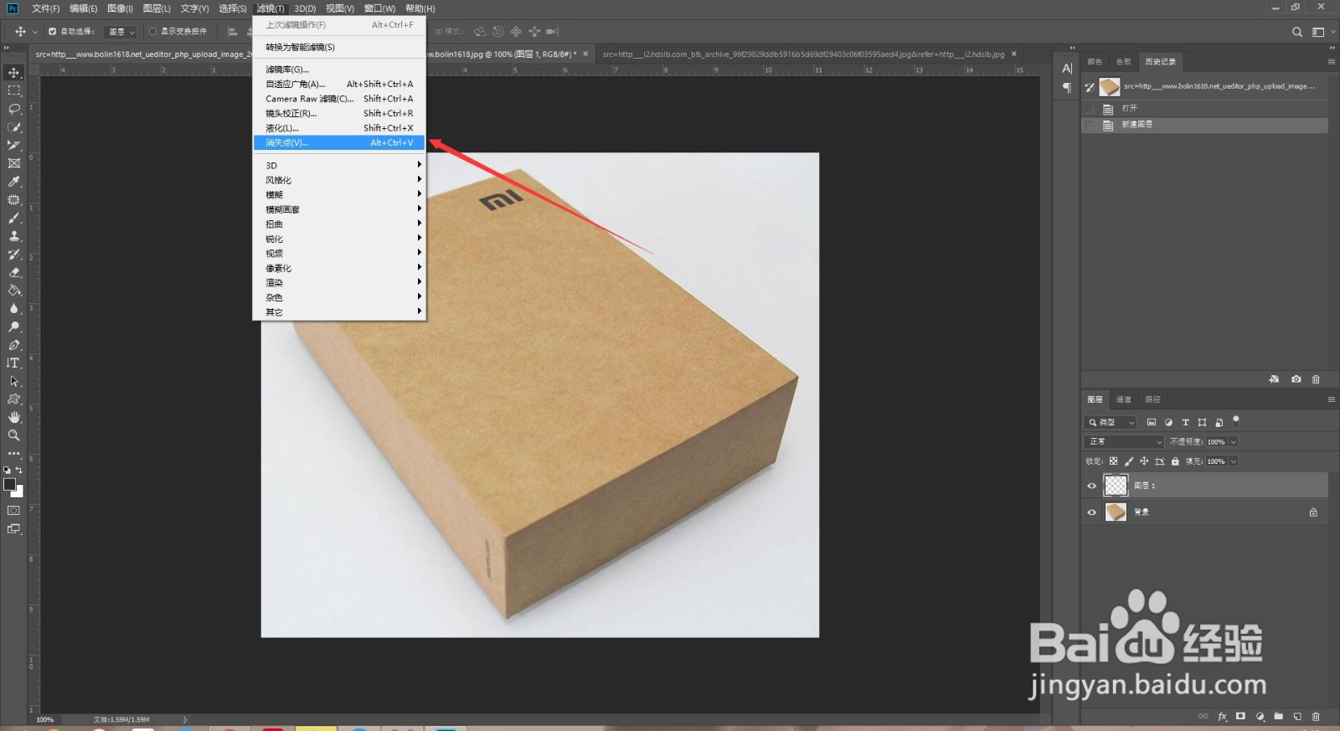Expand the 3D filter submenu
This screenshot has height=731, width=1340.
pos(339,165)
